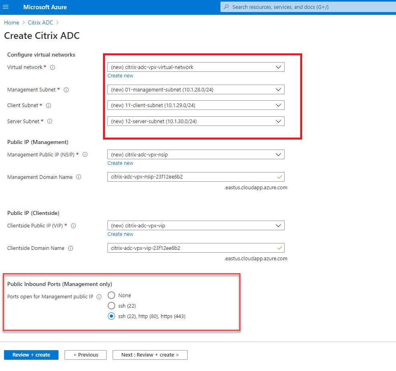Select ssh, http, https inbound ports option

(x=111, y=316)
